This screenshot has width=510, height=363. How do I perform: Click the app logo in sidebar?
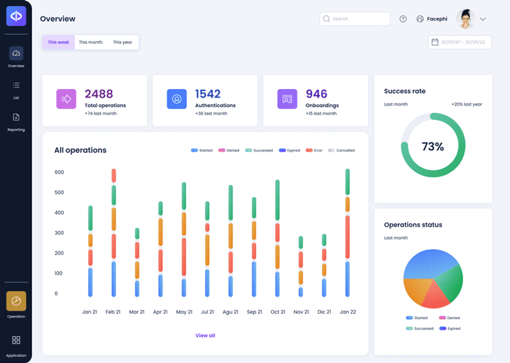(16, 16)
